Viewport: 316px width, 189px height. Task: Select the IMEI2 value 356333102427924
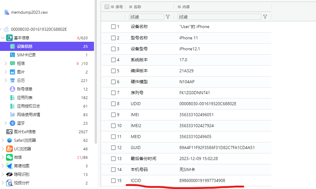tap(196, 126)
